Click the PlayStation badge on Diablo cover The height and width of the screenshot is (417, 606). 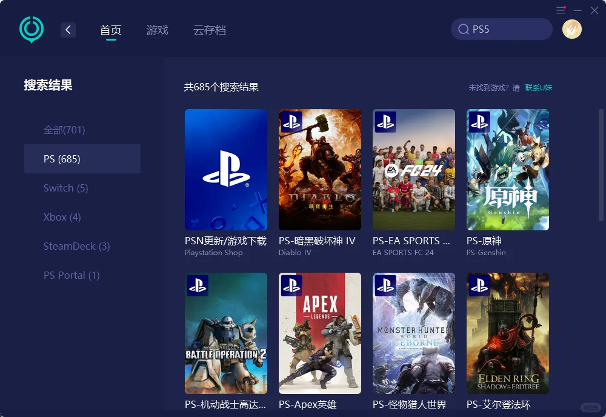[291, 122]
